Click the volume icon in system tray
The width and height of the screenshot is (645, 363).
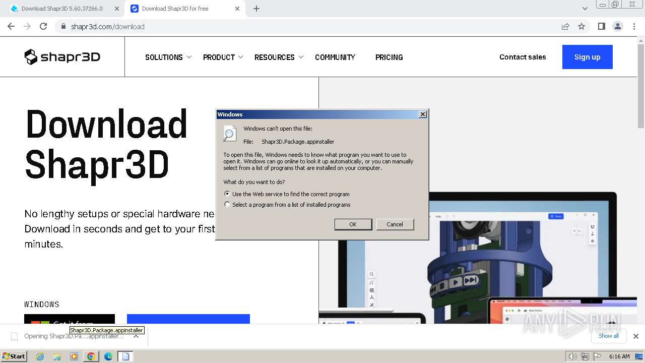(x=572, y=356)
